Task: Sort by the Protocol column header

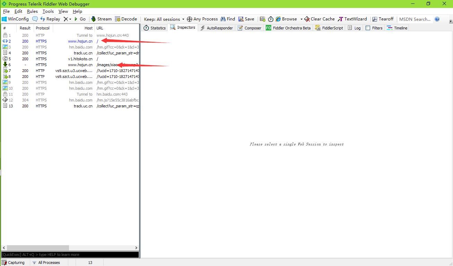Action: (43, 28)
